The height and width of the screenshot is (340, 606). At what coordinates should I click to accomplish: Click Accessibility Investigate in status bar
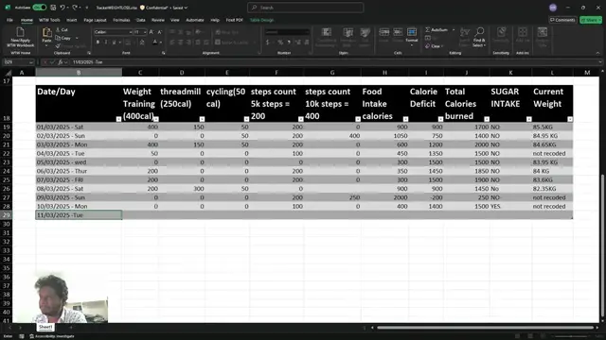(x=51, y=336)
